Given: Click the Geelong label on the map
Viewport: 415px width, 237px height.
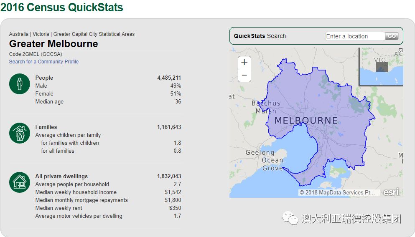Looking at the screenshot, I should [x=260, y=152].
